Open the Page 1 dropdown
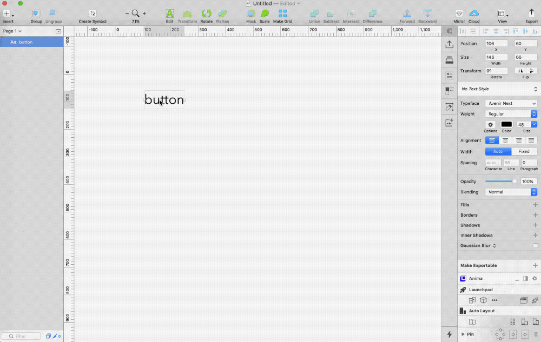This screenshot has width=541, height=342. [x=12, y=31]
